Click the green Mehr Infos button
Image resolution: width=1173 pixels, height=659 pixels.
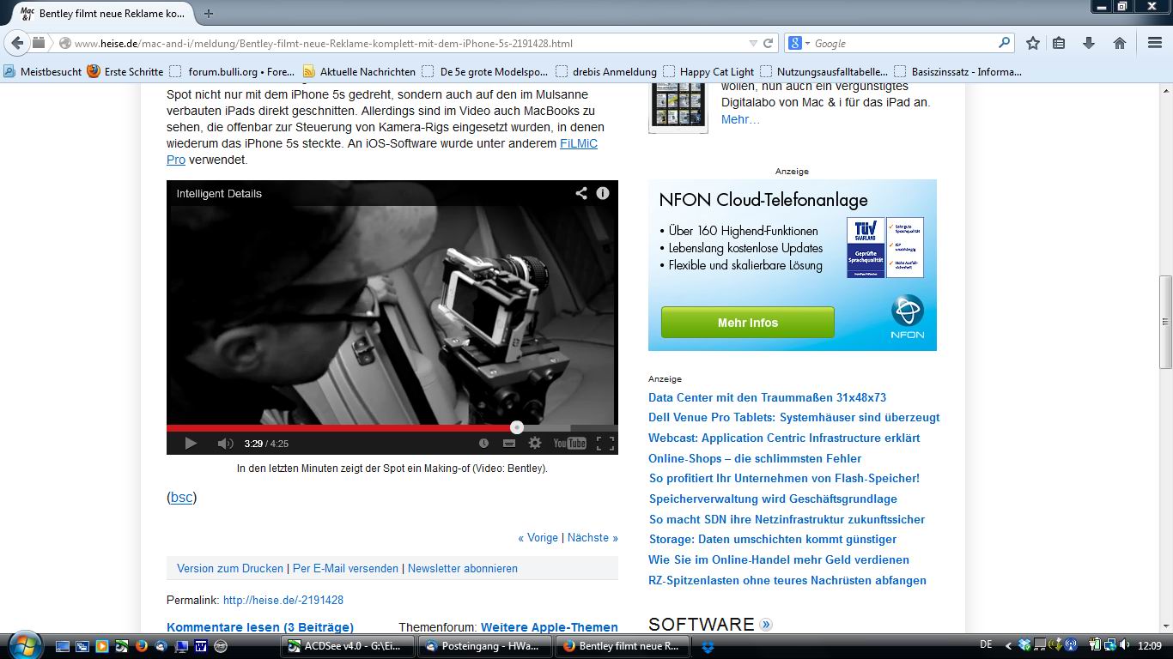point(747,323)
